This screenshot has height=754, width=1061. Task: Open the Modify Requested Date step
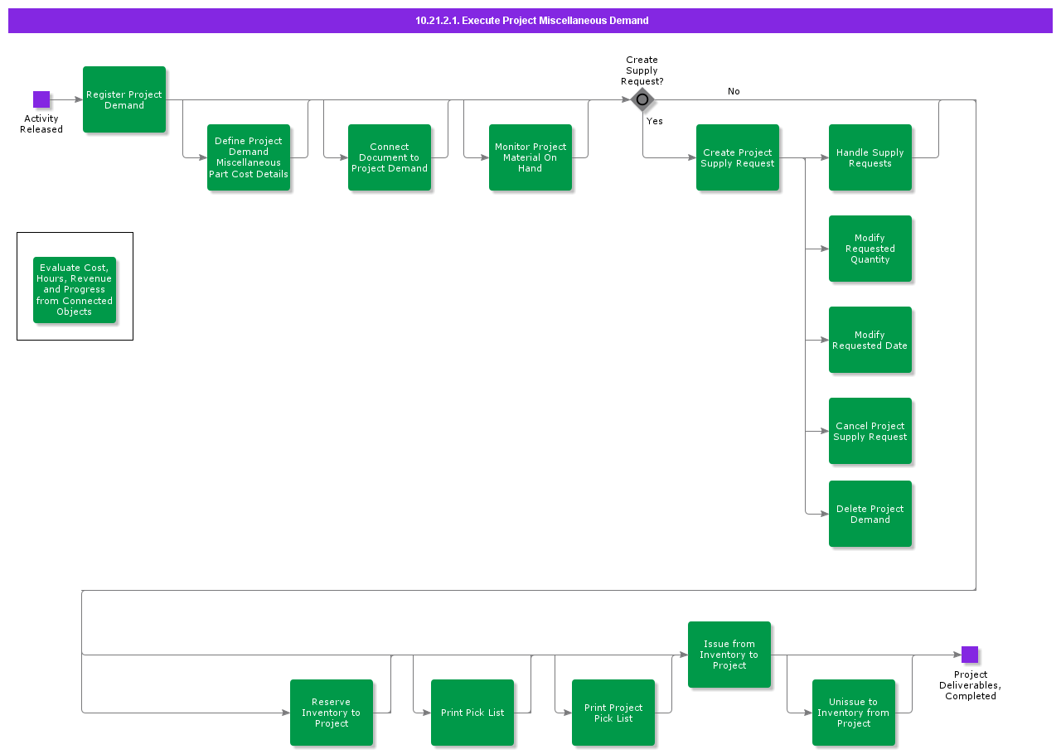click(870, 340)
